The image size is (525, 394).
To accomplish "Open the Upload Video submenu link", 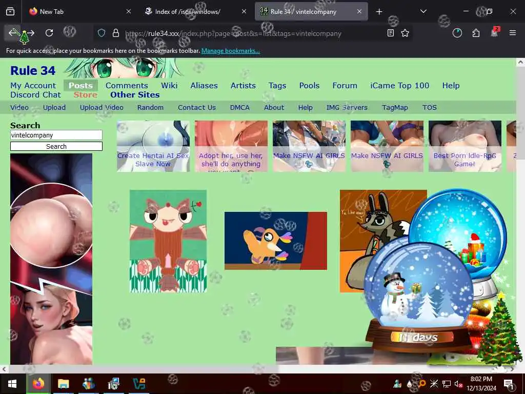I will tap(102, 108).
